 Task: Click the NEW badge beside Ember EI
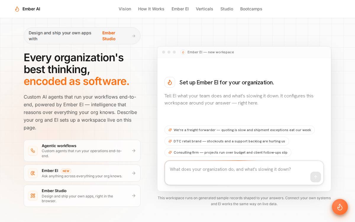pyautogui.click(x=66, y=171)
